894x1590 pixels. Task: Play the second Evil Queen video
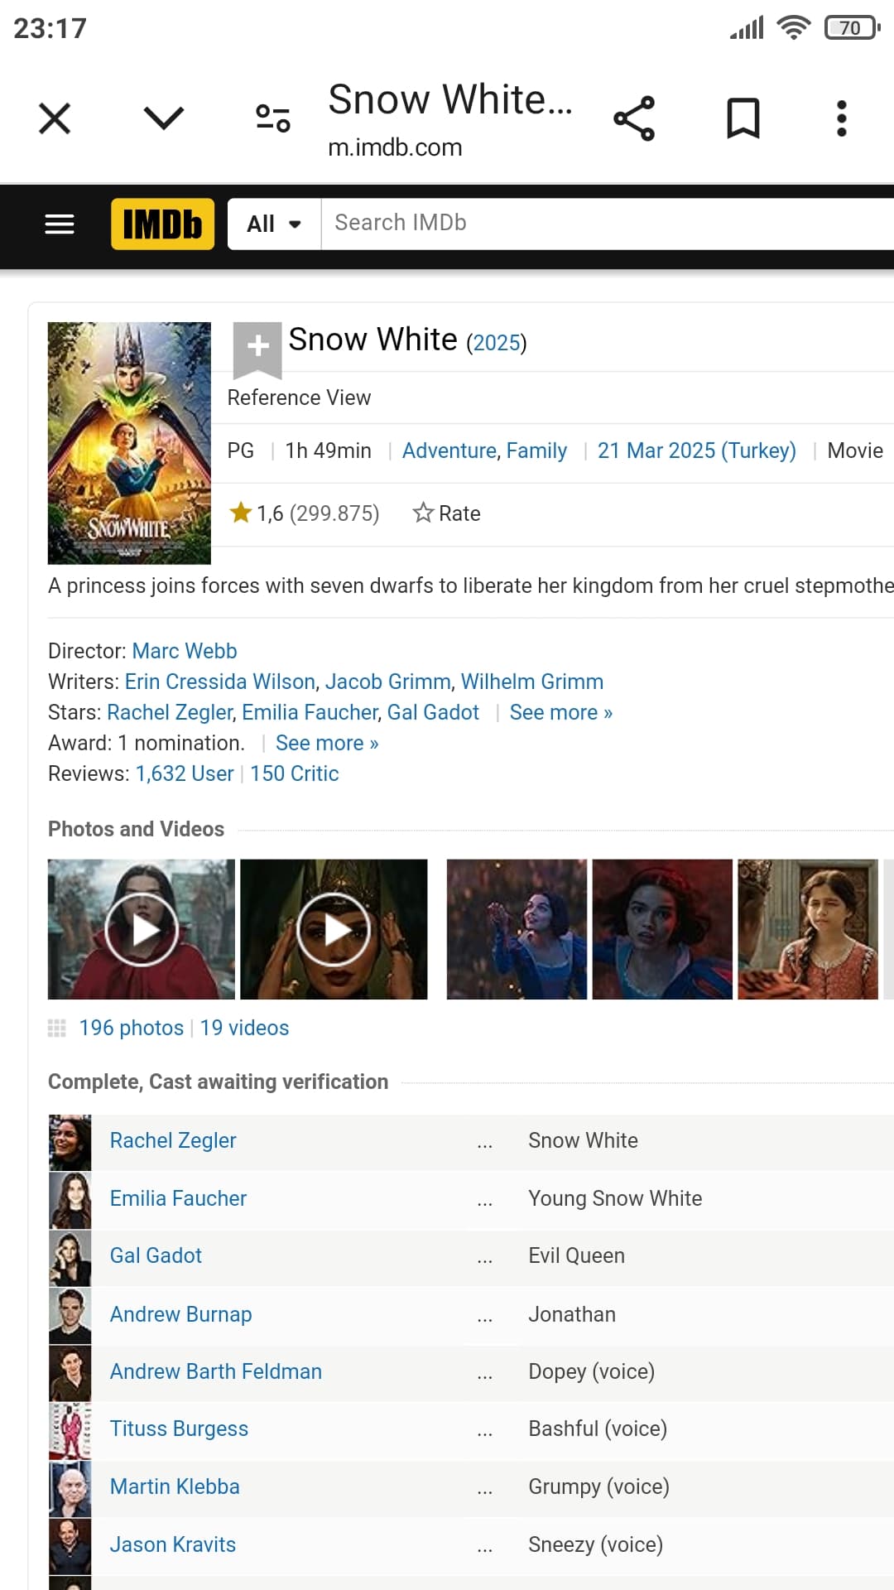[x=334, y=929]
